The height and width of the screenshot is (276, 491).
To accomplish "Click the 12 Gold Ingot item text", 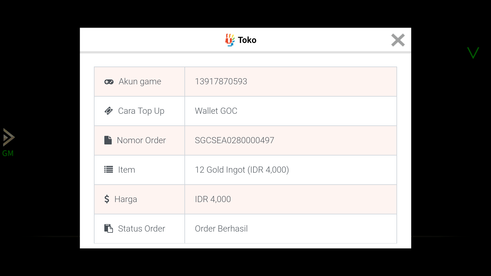I will pos(242,170).
